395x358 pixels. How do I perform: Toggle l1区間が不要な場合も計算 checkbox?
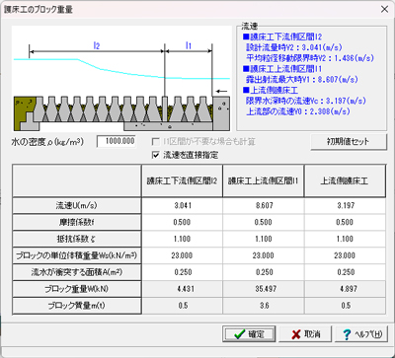(x=203, y=142)
